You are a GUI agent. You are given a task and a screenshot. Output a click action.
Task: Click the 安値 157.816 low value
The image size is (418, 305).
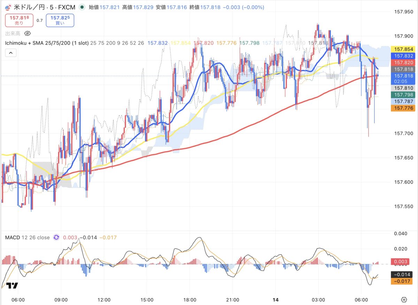click(x=171, y=7)
